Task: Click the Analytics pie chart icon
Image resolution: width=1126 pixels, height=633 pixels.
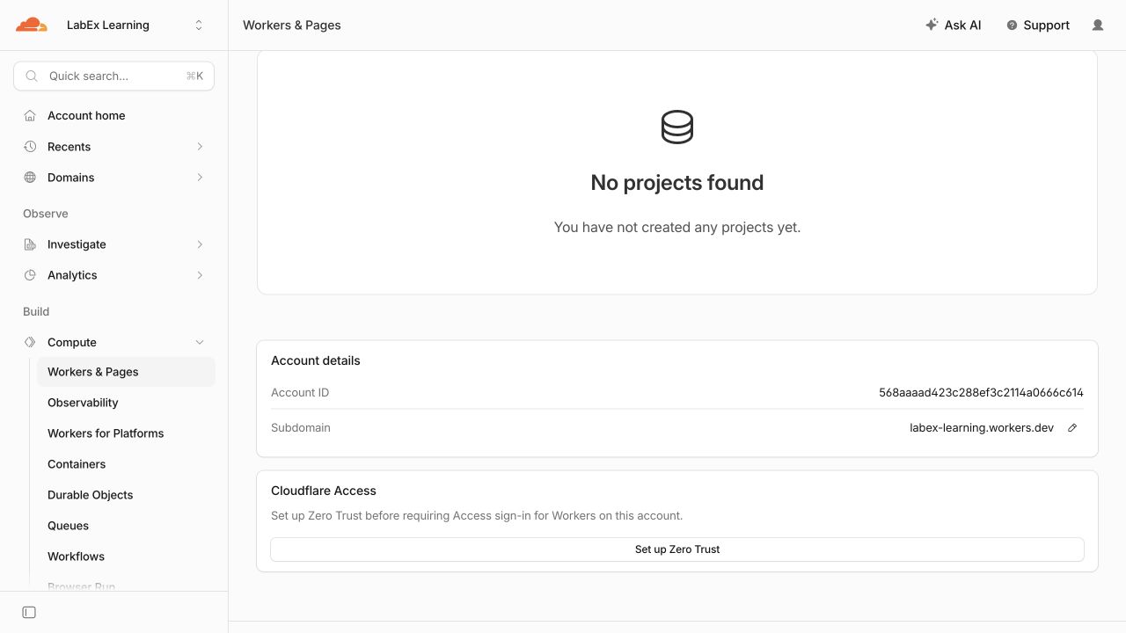Action: pos(30,275)
